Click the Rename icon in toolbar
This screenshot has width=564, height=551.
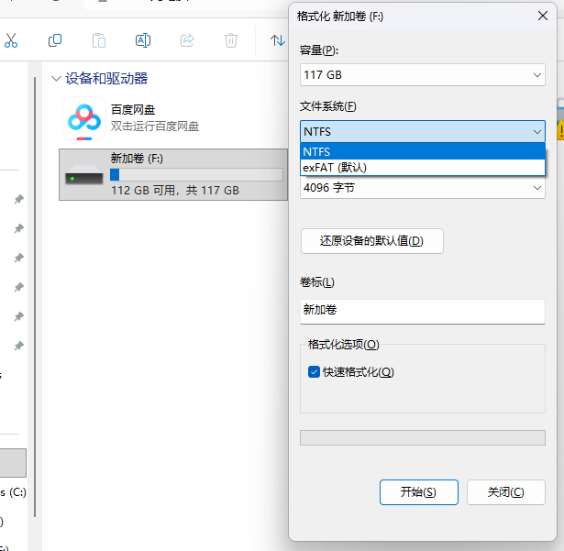coord(143,40)
